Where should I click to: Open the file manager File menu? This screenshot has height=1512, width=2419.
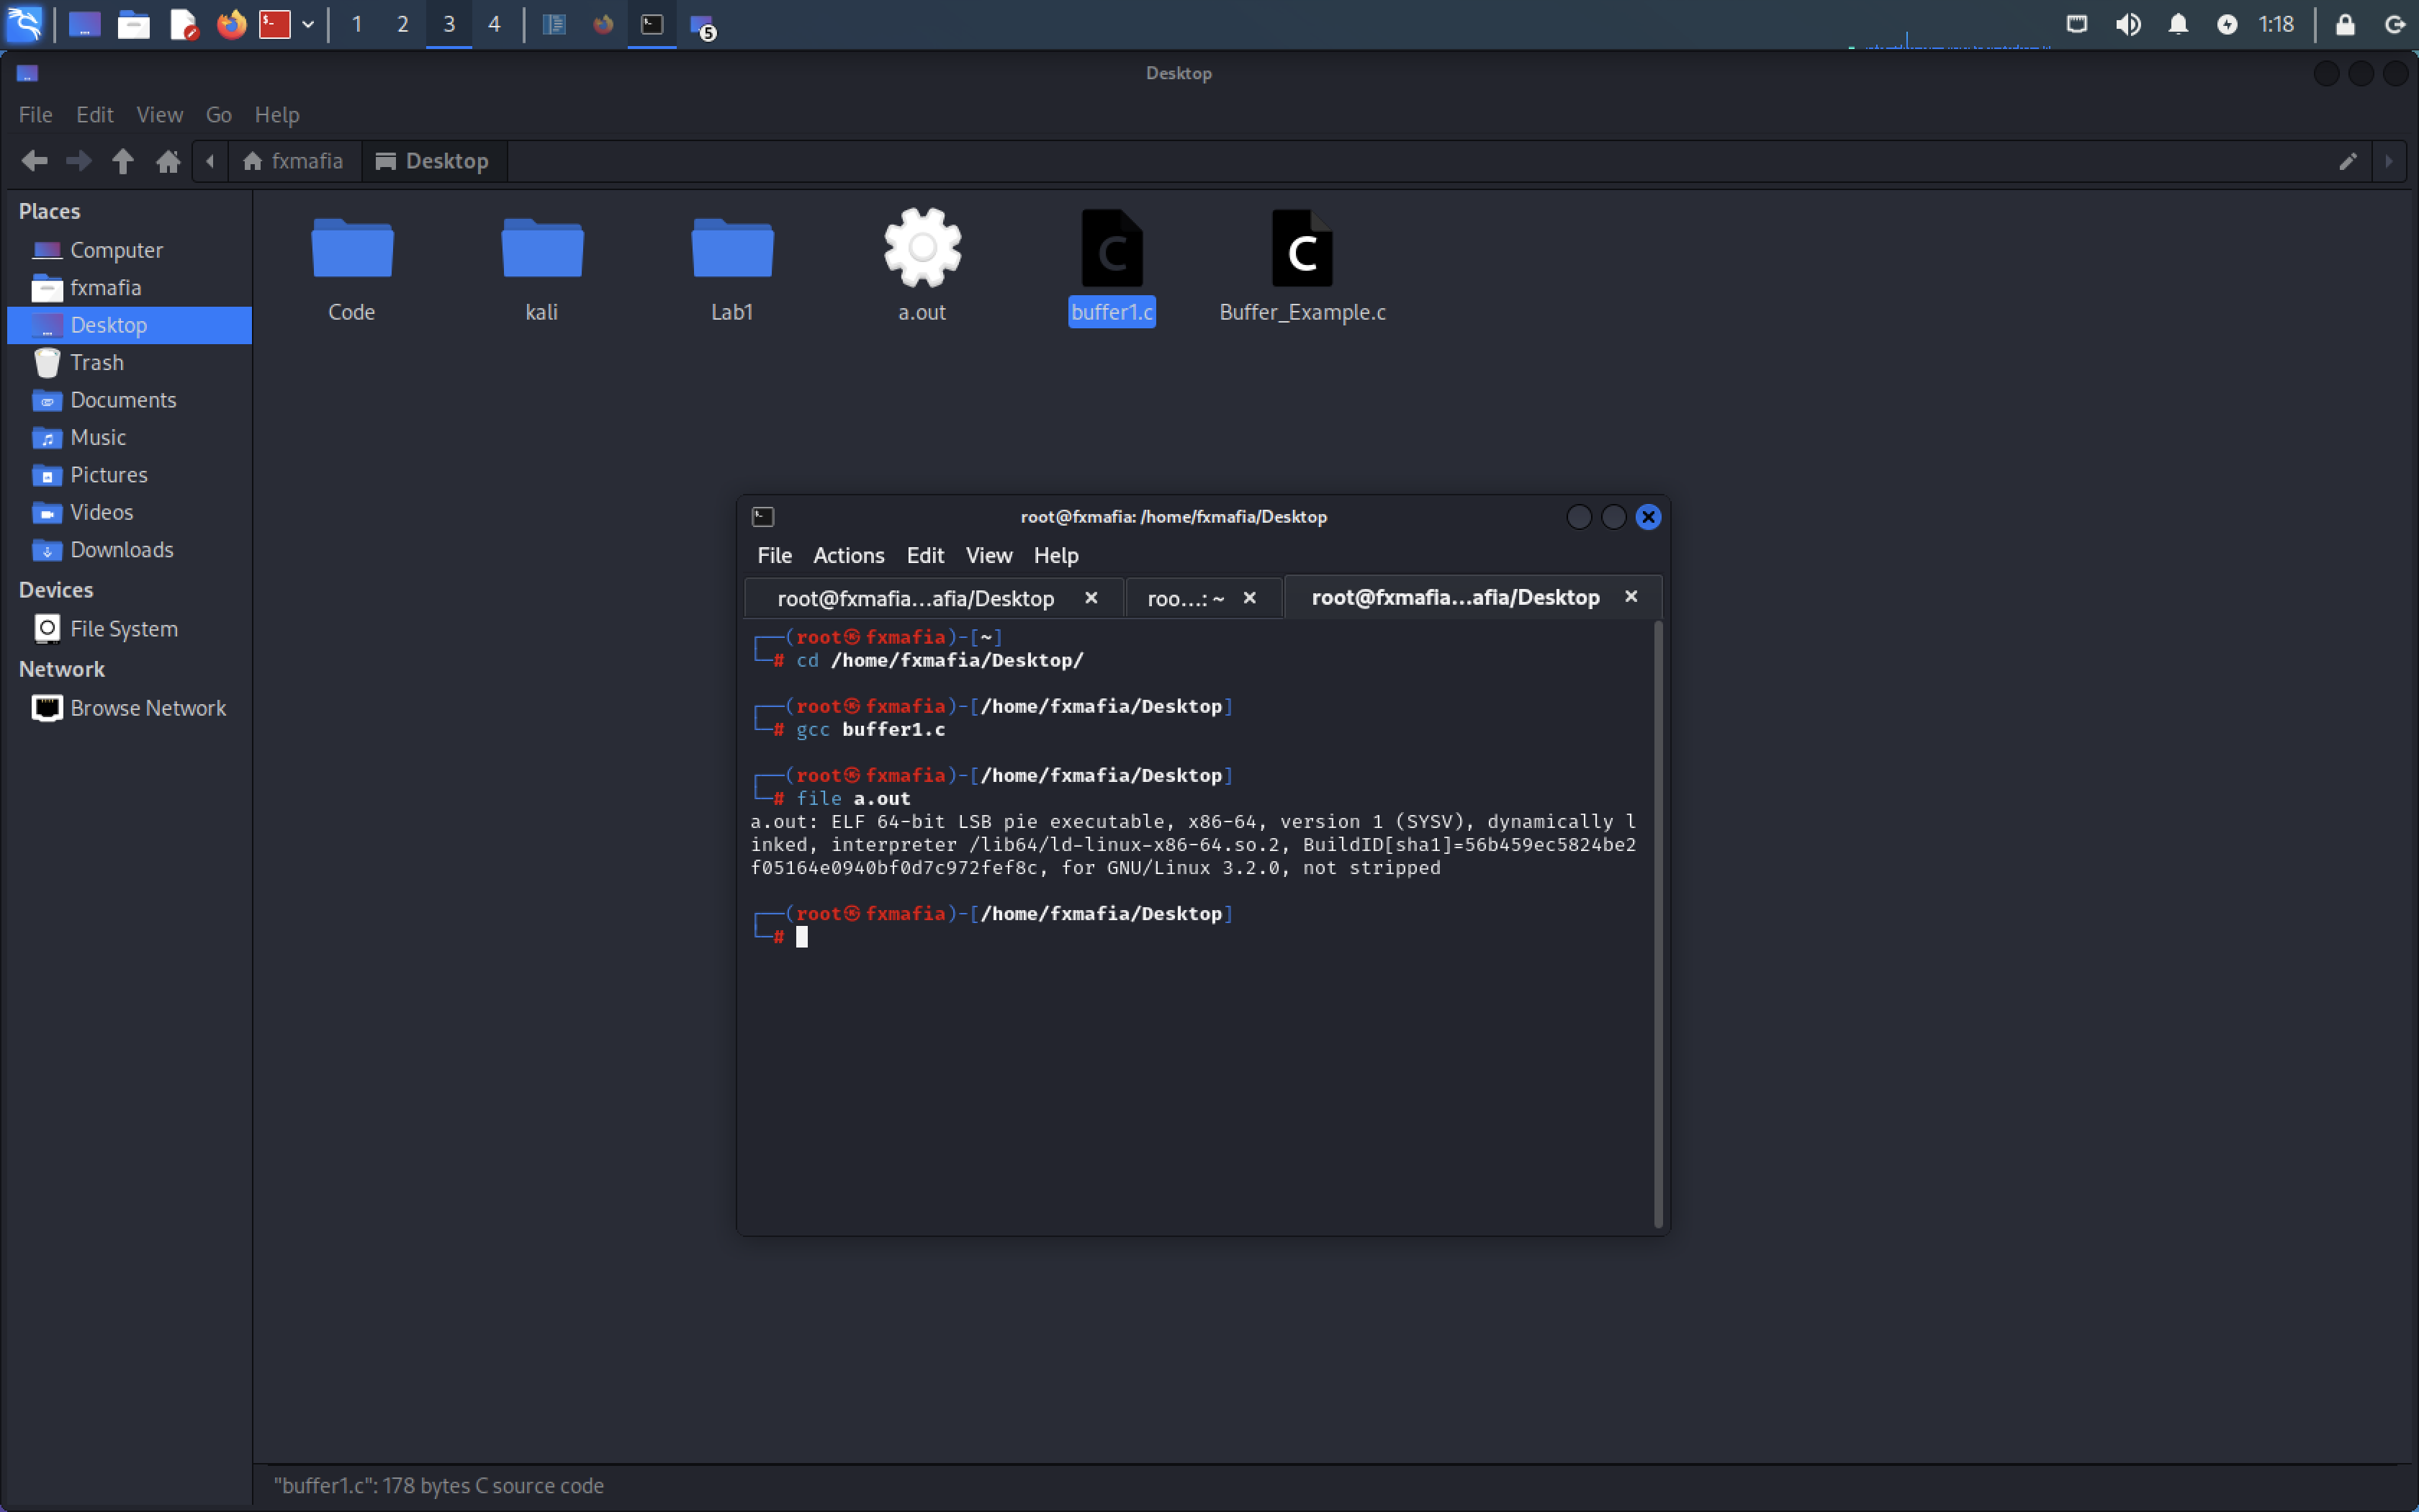36,115
